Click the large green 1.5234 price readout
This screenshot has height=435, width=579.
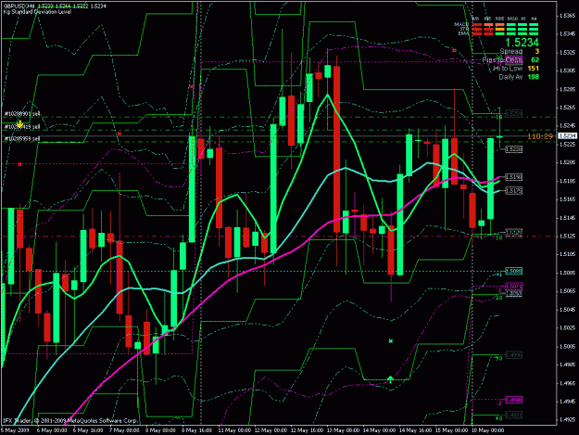522,43
